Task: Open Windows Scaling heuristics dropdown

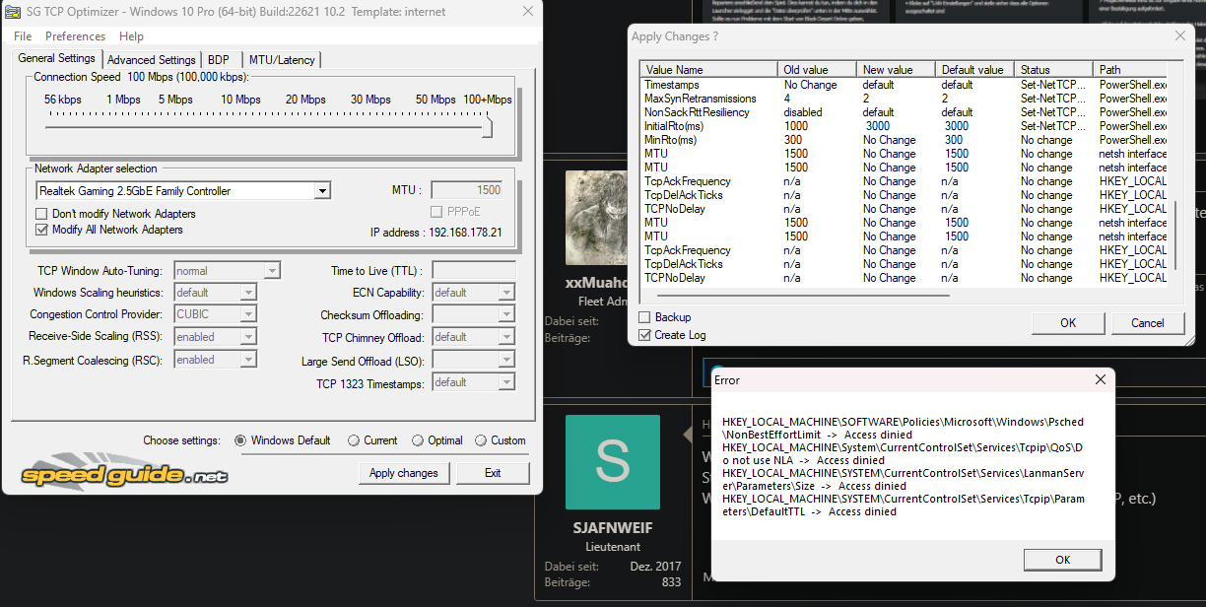Action: pyautogui.click(x=216, y=293)
